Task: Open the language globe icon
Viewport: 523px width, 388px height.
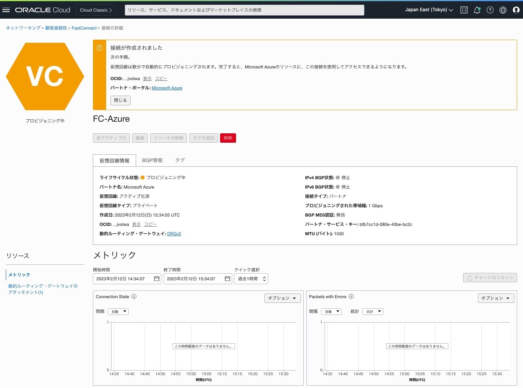Action: pyautogui.click(x=503, y=10)
